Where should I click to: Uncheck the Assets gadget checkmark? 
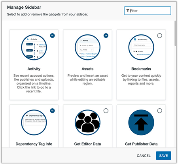tap(106, 36)
